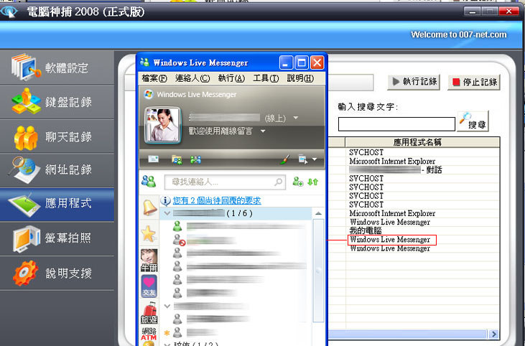Open Messenger sharing folders icon
Viewport: 525px width, 346px height.
(177, 159)
